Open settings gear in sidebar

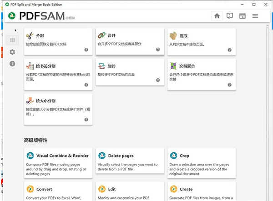coord(12,52)
